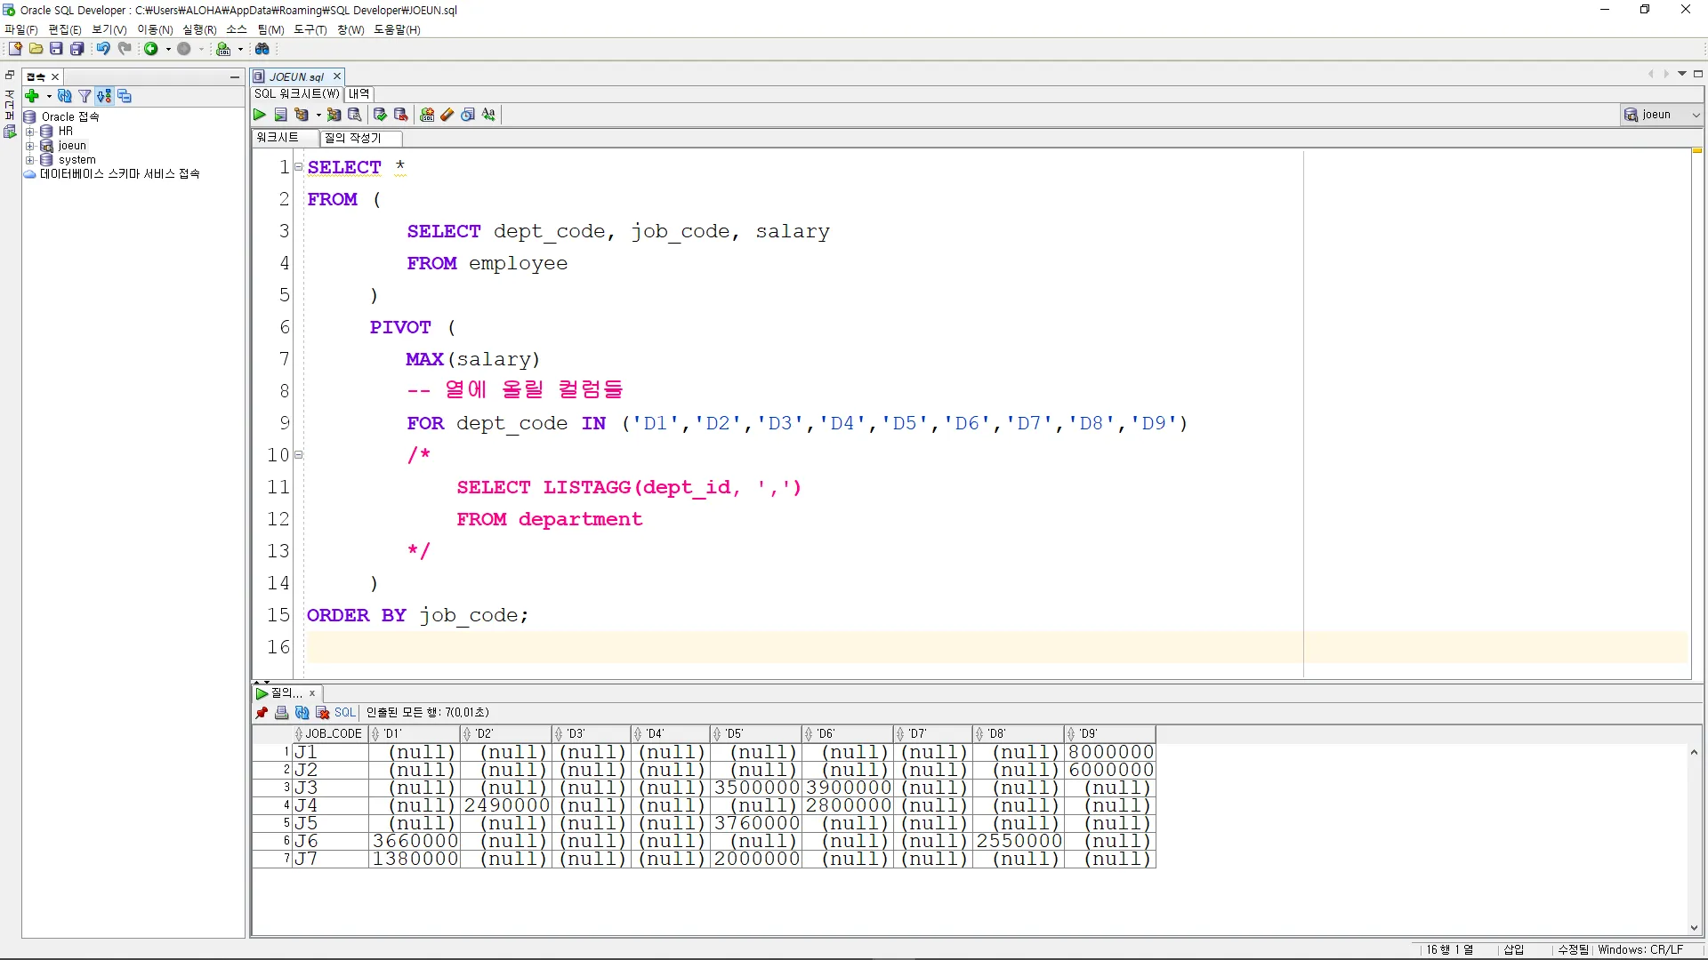Click the Aa change case icon
1708x960 pixels.
pos(488,115)
